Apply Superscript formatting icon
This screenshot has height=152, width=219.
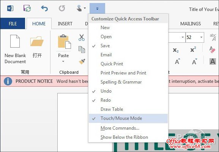pos(193,50)
